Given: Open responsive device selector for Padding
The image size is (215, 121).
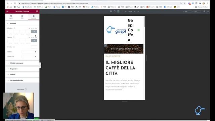Looking at the screenshot, I should (14, 37).
